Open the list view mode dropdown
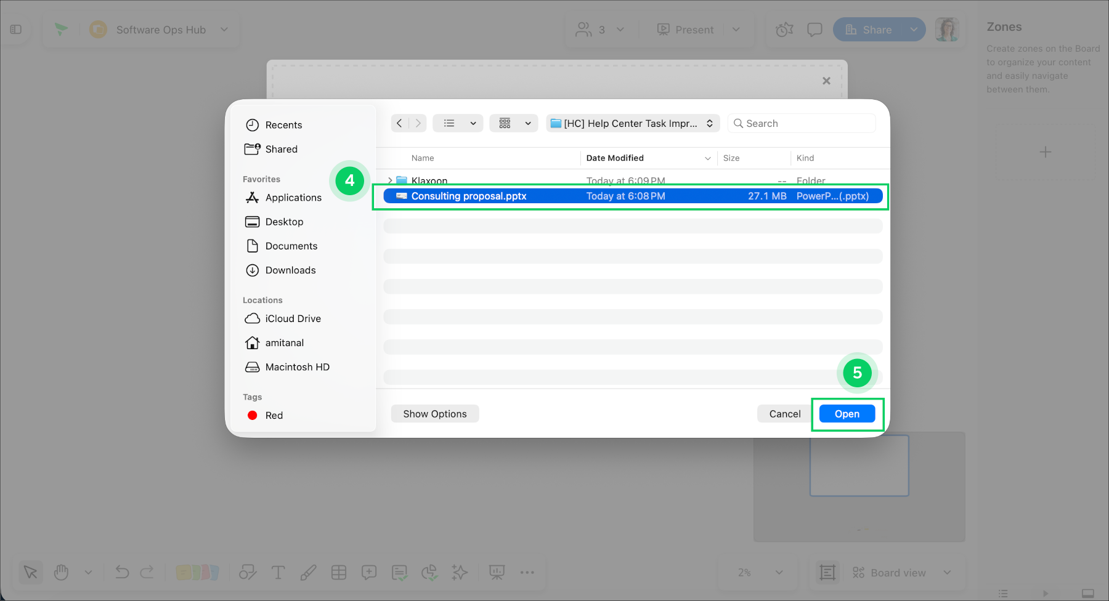This screenshot has height=601, width=1109. point(458,123)
